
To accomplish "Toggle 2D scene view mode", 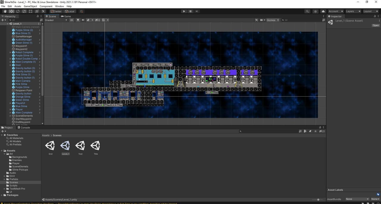I will [71, 20].
